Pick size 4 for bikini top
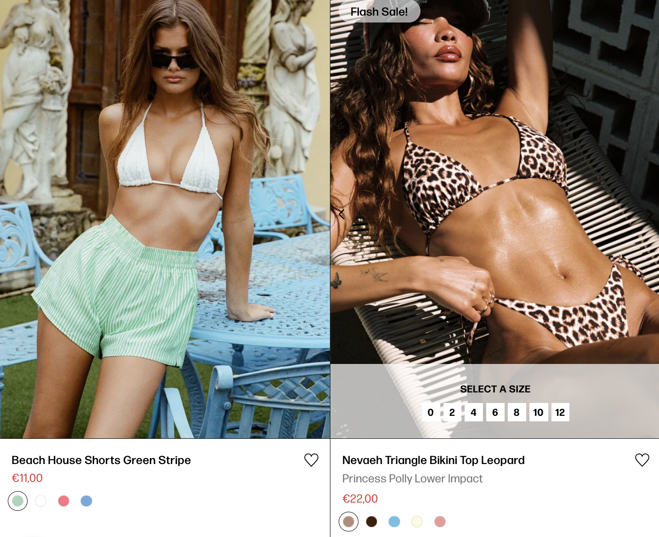 (474, 412)
